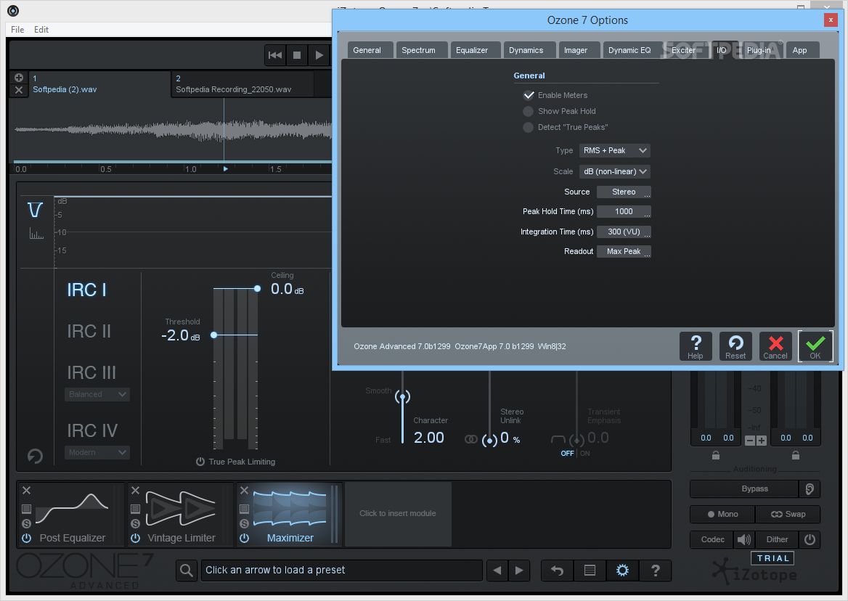Enable Detect True Peaks option
The width and height of the screenshot is (848, 601).
tap(529, 128)
